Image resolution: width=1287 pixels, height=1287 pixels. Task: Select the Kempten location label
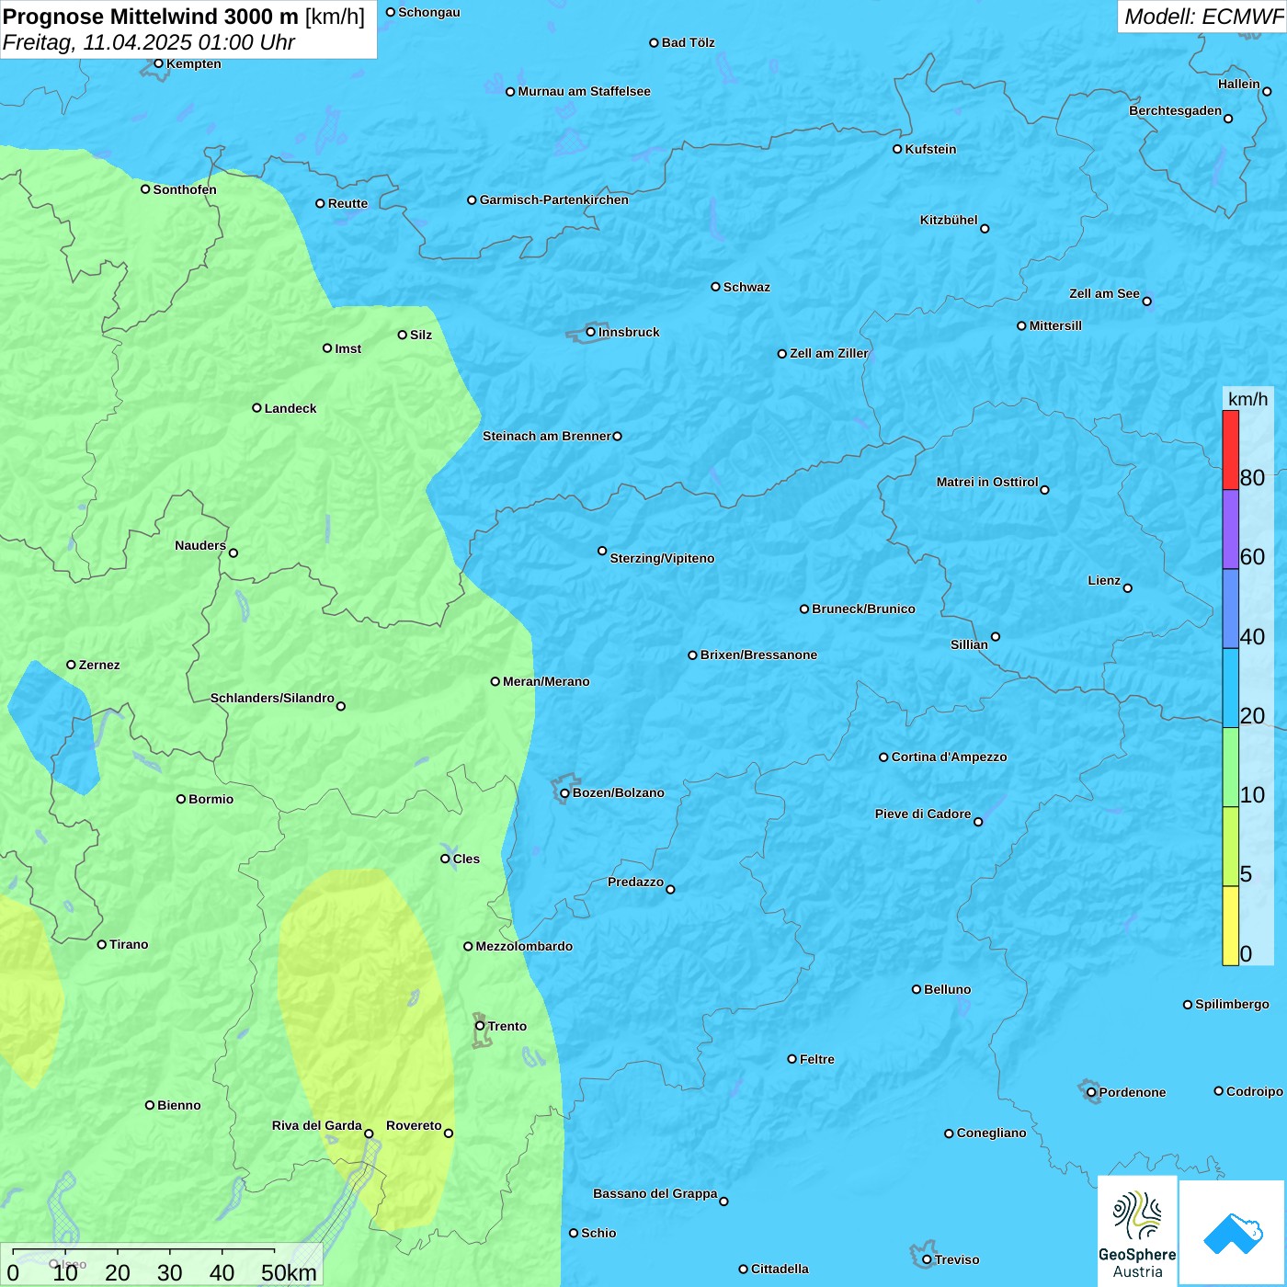click(193, 63)
